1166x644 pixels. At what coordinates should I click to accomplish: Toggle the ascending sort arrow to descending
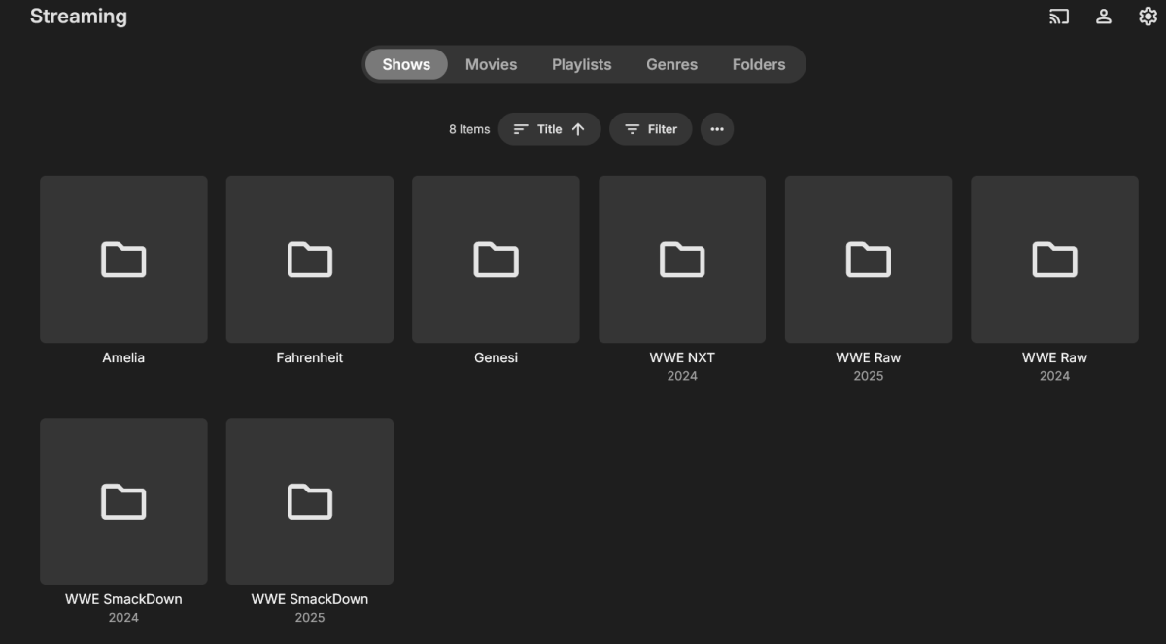click(577, 128)
